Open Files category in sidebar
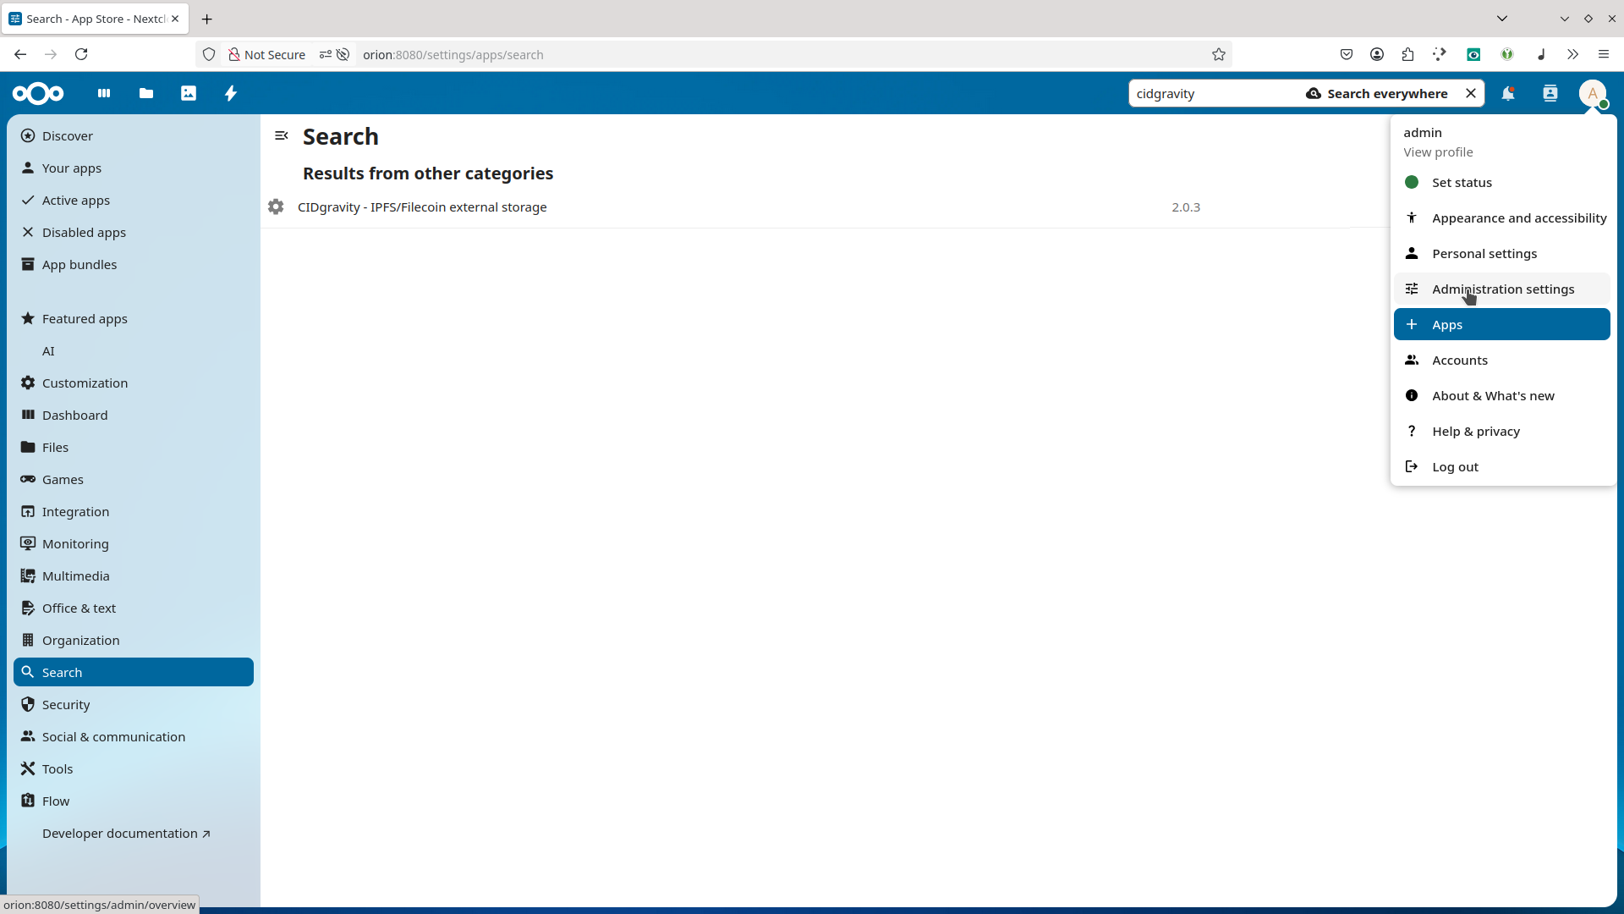Image resolution: width=1624 pixels, height=914 pixels. 134,447
